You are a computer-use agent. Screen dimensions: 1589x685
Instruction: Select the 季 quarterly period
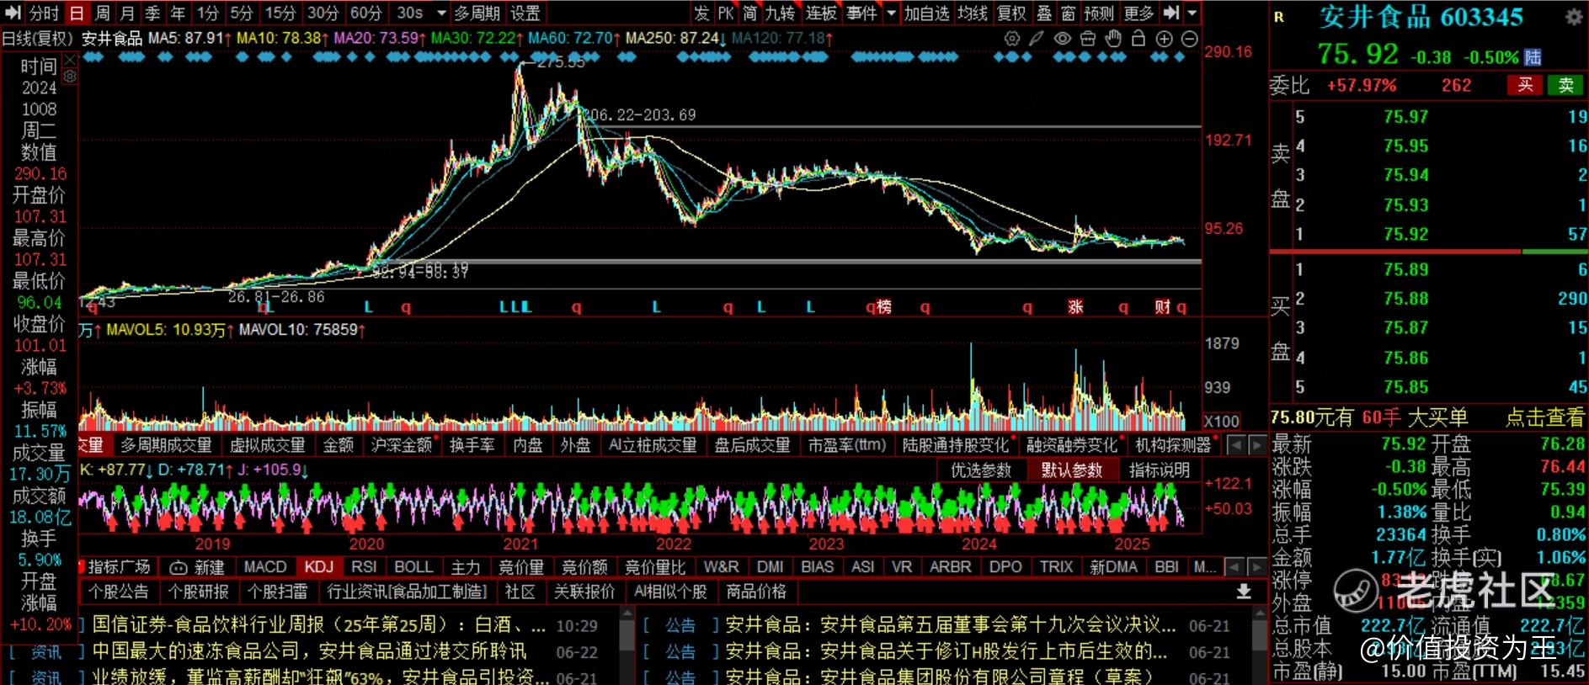pyautogui.click(x=152, y=13)
